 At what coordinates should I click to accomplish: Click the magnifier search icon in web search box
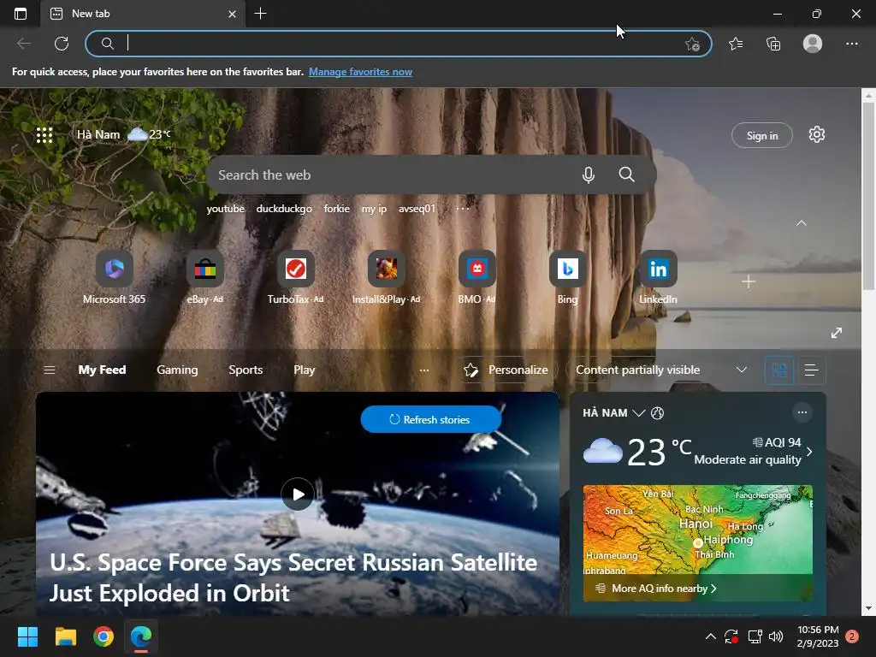pos(627,175)
